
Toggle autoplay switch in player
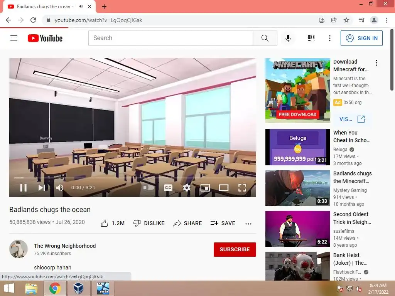point(149,188)
